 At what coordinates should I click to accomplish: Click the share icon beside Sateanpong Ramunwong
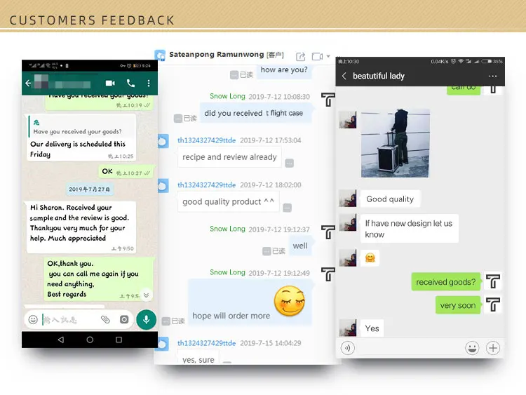click(x=301, y=56)
